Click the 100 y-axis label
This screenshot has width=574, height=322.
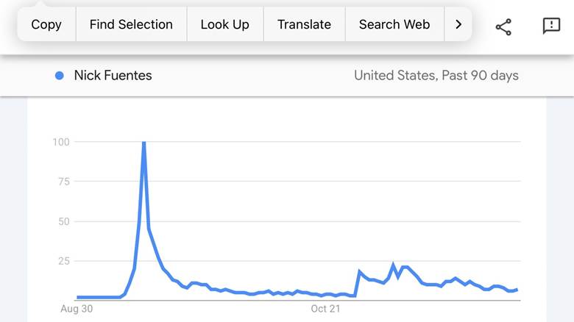click(61, 141)
